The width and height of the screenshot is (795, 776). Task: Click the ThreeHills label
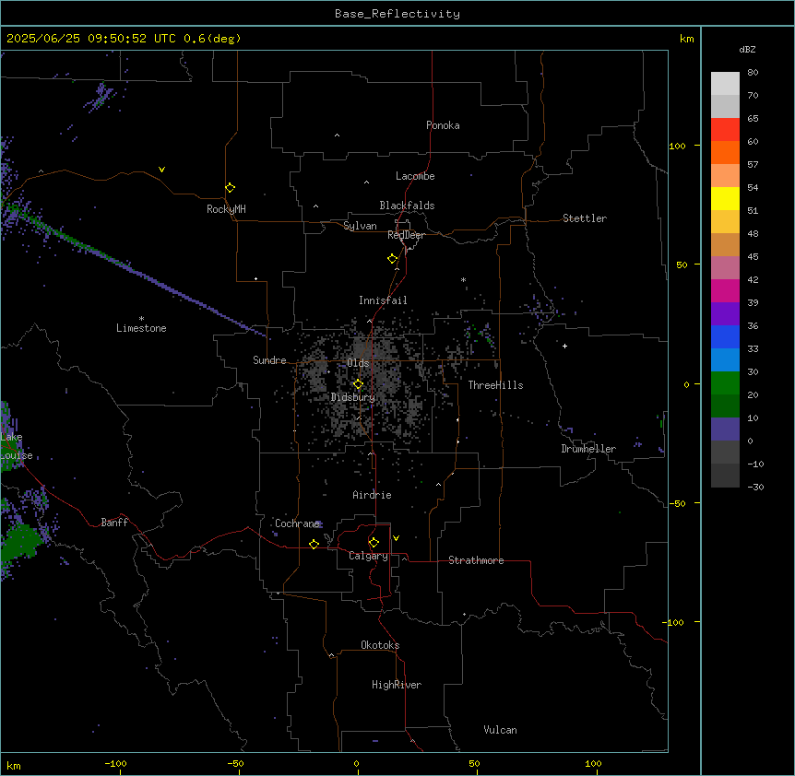point(495,385)
